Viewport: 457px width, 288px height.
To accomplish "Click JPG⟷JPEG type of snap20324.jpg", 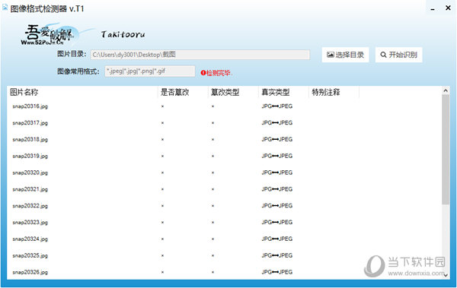I will [277, 239].
